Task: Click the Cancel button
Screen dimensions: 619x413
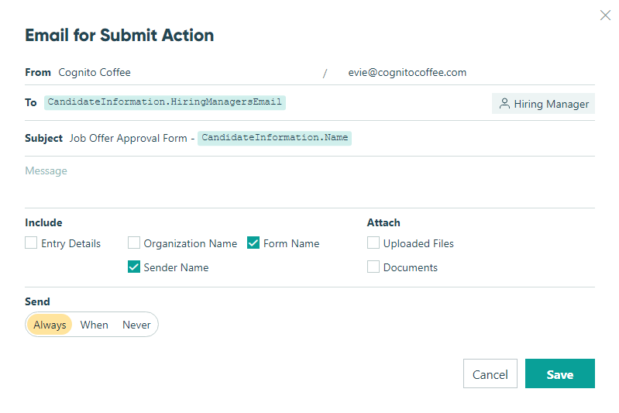Action: (490, 373)
